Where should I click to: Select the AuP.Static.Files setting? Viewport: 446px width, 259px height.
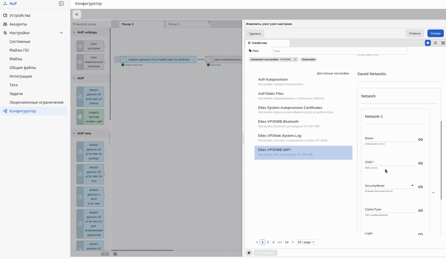[x=303, y=96]
